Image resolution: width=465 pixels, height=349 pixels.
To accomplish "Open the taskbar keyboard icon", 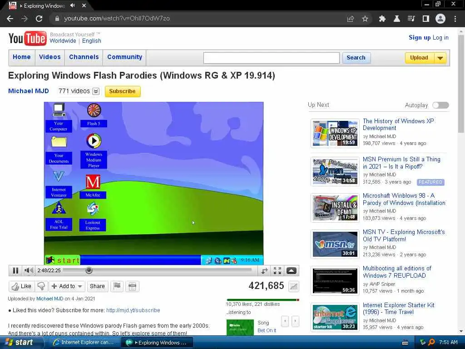I will tap(405, 343).
